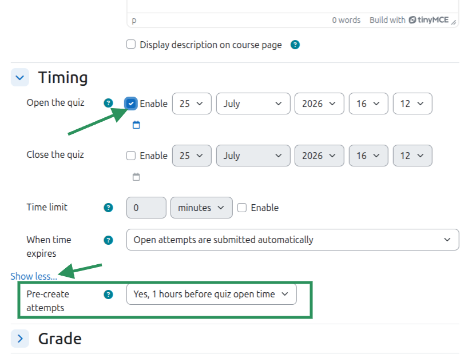This screenshot has width=472, height=354.
Task: Click the Show less... link
Action: click(x=34, y=276)
